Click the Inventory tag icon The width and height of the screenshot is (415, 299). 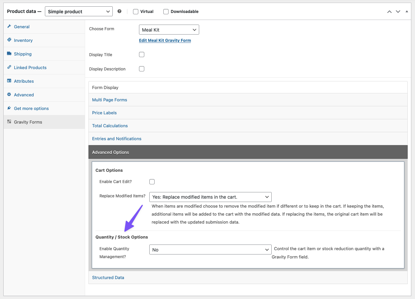point(9,40)
